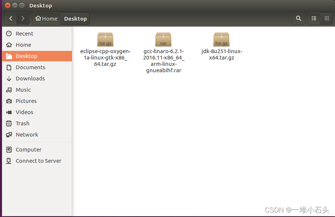
Task: Navigate to Home via the breadcrumb
Action: point(46,18)
